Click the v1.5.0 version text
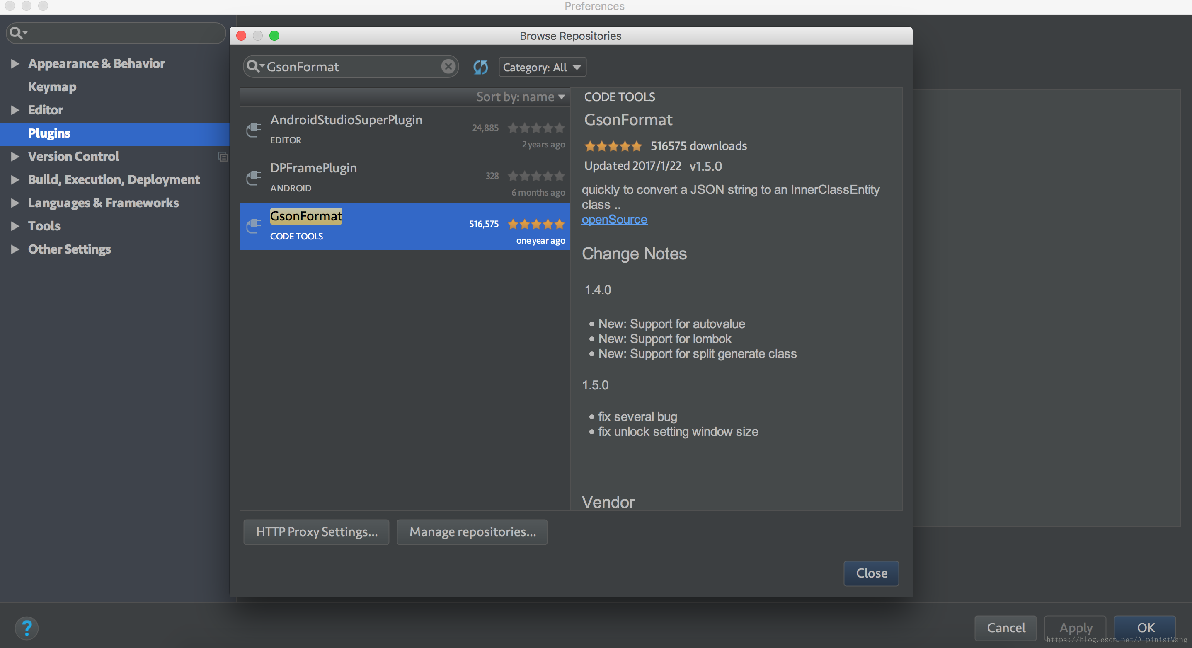 [x=706, y=166]
